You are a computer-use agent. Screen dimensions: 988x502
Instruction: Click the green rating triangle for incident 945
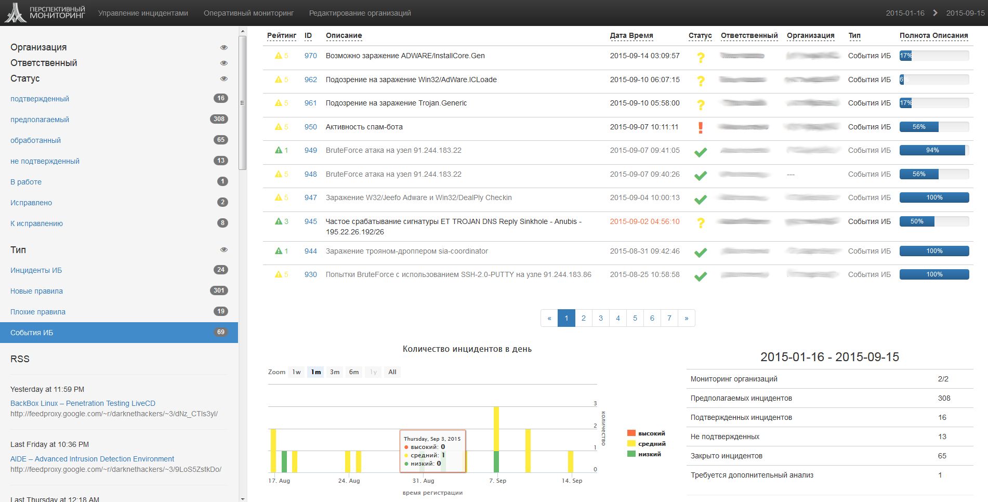point(278,221)
